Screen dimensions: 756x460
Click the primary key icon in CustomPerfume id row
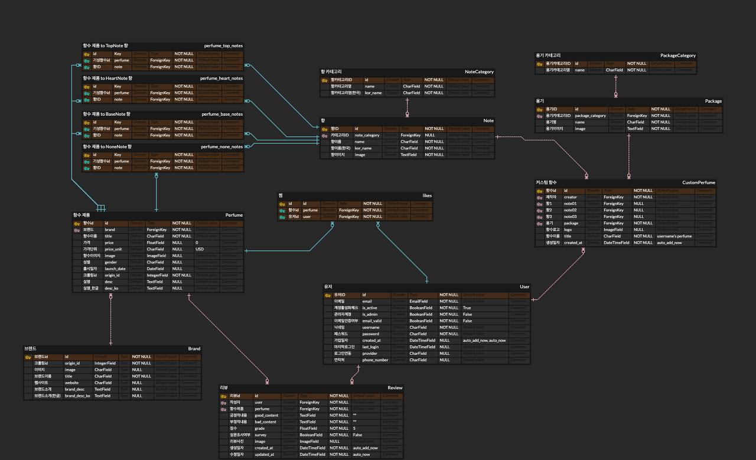coord(539,191)
